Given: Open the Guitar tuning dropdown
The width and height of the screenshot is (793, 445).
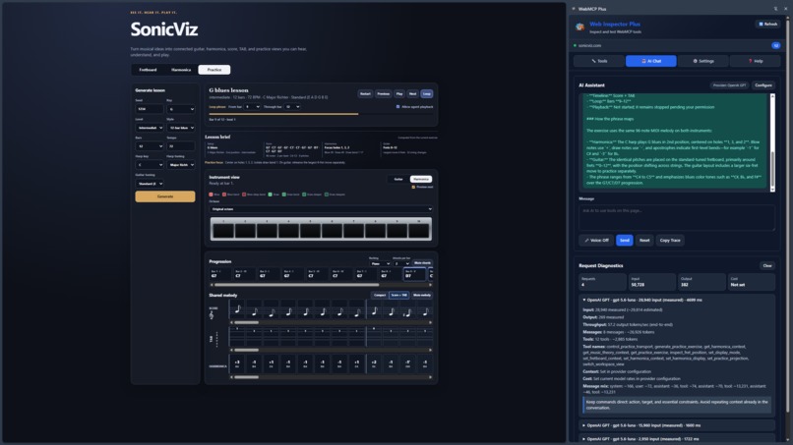Looking at the screenshot, I should pos(150,184).
